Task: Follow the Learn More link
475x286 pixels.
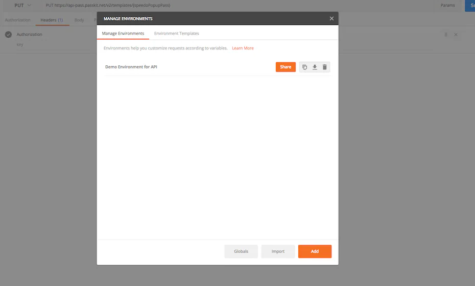Action: point(243,48)
